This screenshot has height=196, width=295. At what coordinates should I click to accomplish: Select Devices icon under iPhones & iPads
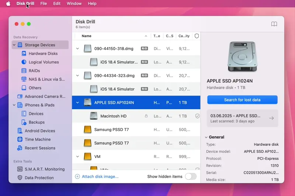pyautogui.click(x=24, y=114)
